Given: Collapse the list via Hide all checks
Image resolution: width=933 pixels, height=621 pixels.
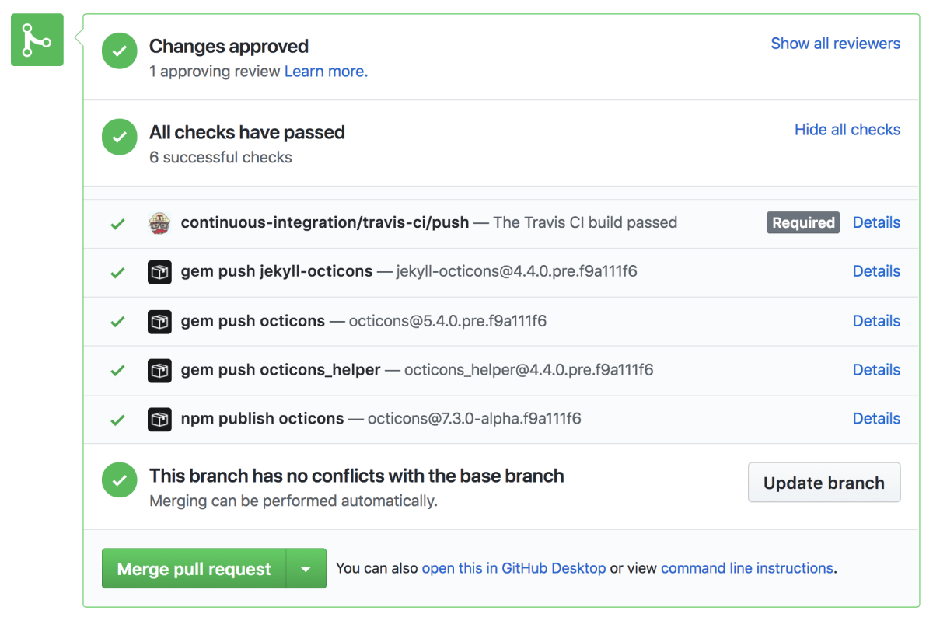Looking at the screenshot, I should coord(847,130).
